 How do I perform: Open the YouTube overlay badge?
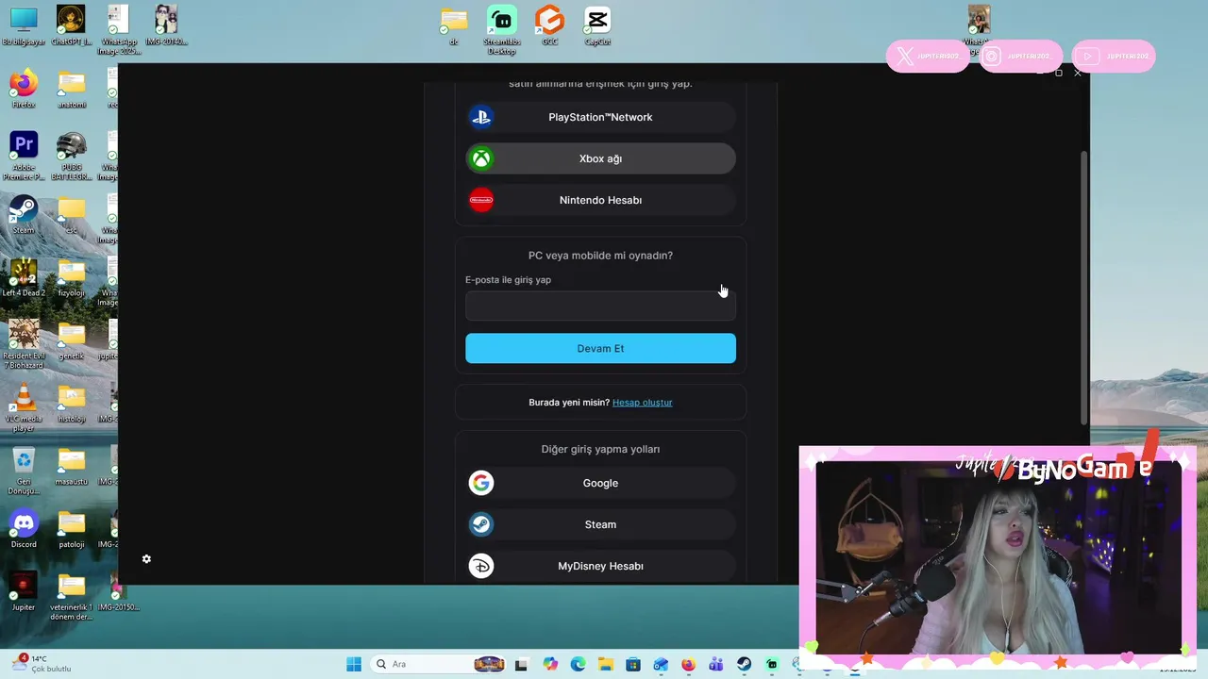tap(1114, 57)
